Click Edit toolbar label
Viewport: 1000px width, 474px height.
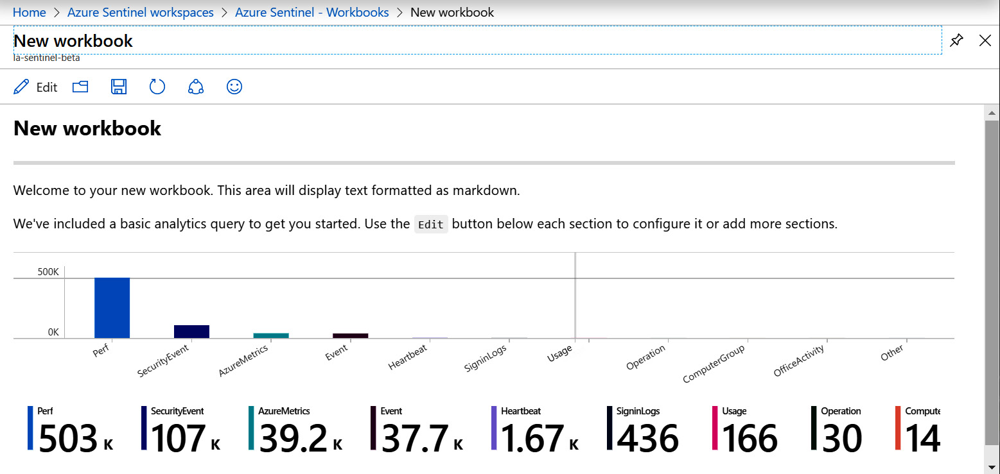click(47, 87)
